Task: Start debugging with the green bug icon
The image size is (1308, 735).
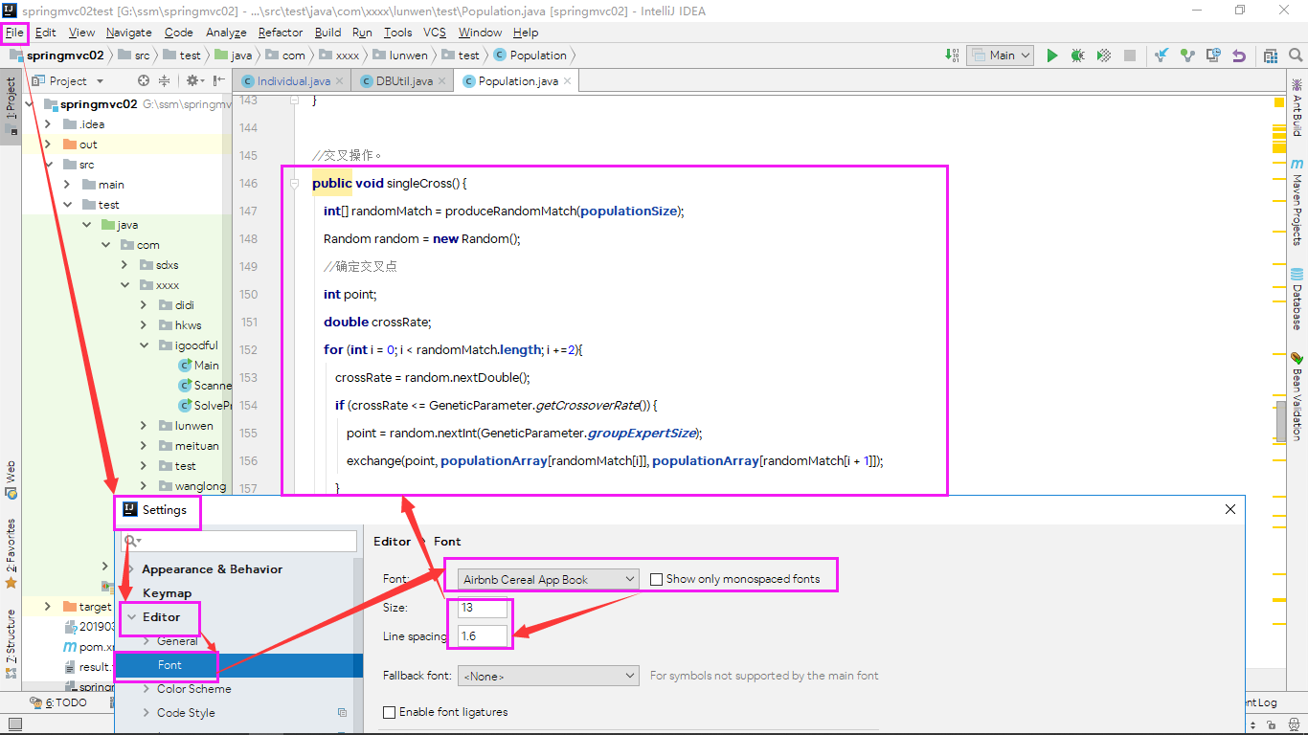Action: coord(1077,56)
